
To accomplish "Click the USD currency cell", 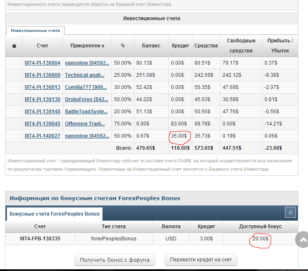I will point(171,239).
